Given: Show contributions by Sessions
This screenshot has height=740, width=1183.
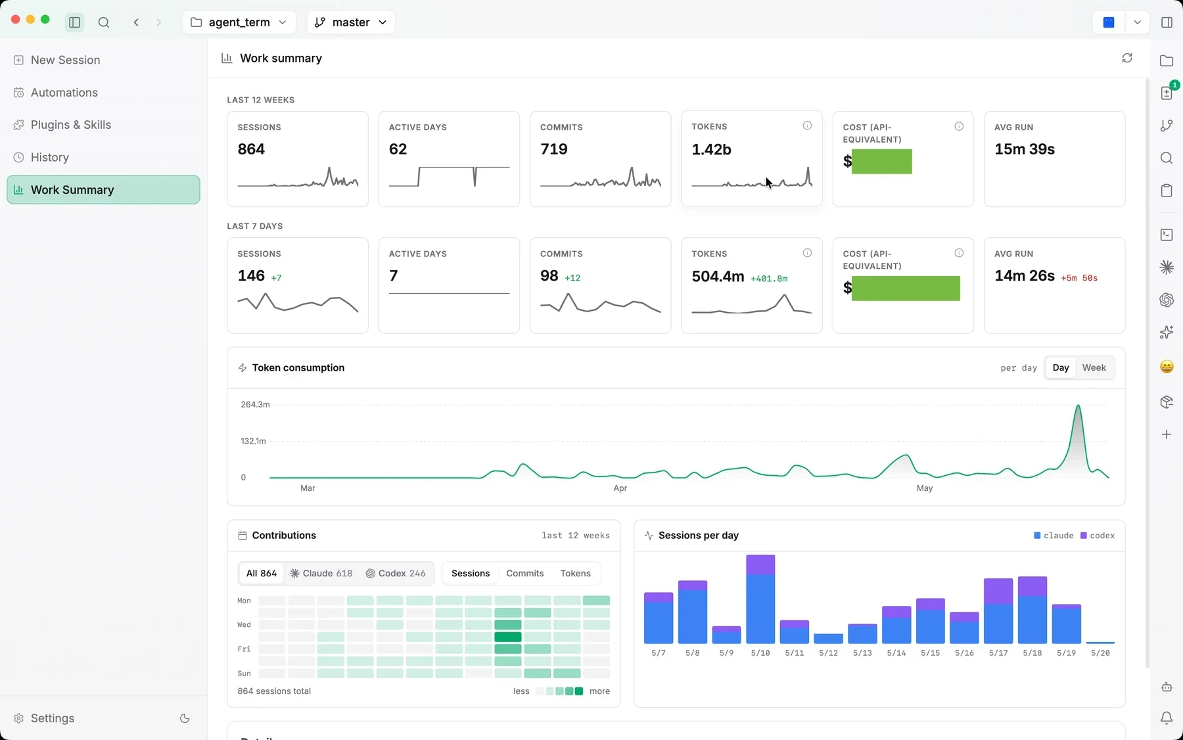Looking at the screenshot, I should (x=471, y=574).
